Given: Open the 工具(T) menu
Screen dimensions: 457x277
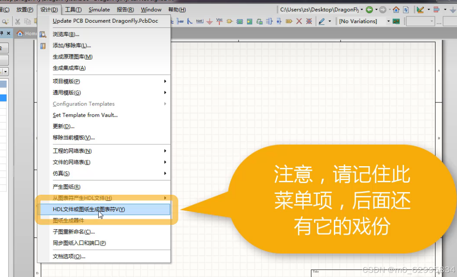Looking at the screenshot, I should (73, 10).
